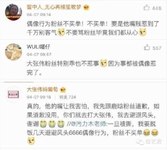The height and width of the screenshot is (150, 167).
Task: Like the comment with 446 likes
Action: [x=146, y=8]
